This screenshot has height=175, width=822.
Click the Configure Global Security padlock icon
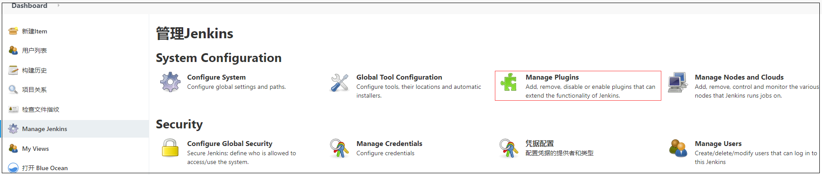tap(170, 148)
